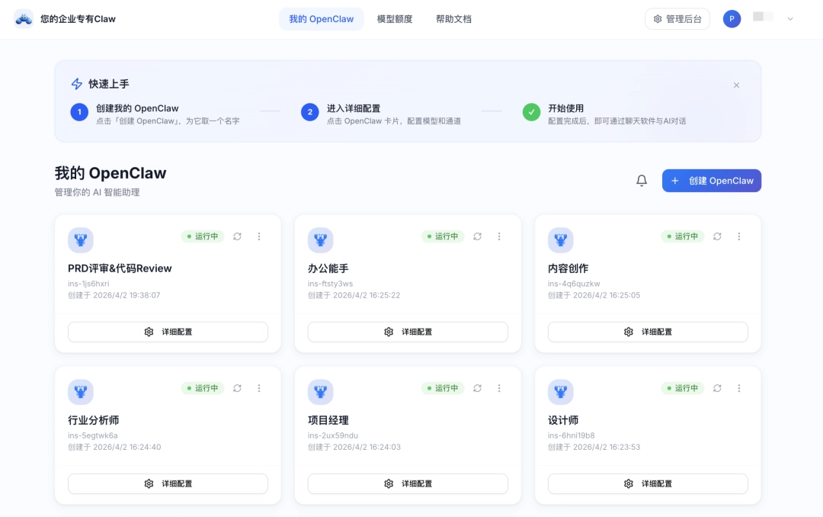This screenshot has width=823, height=517.
Task: Open the more options menu on 办公能手 card
Action: point(499,236)
